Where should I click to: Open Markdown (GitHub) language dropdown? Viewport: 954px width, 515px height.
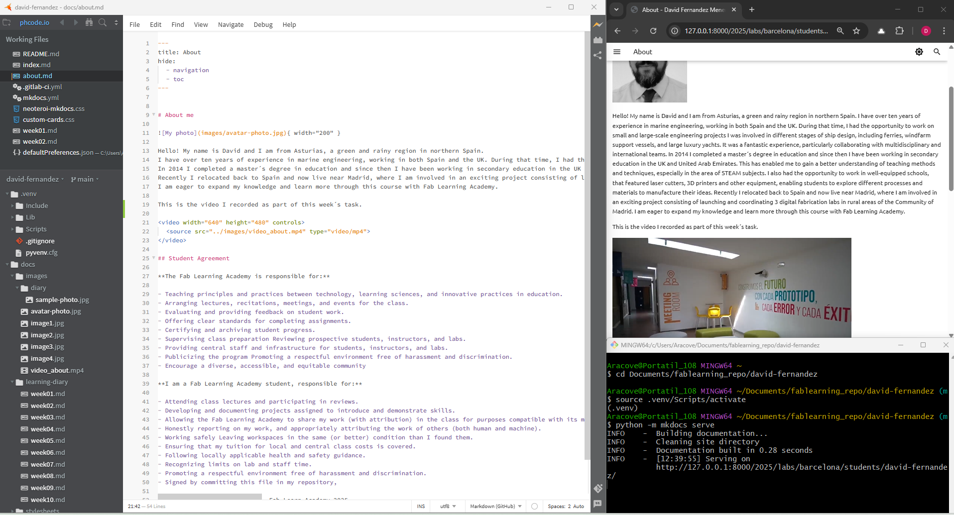[495, 506]
